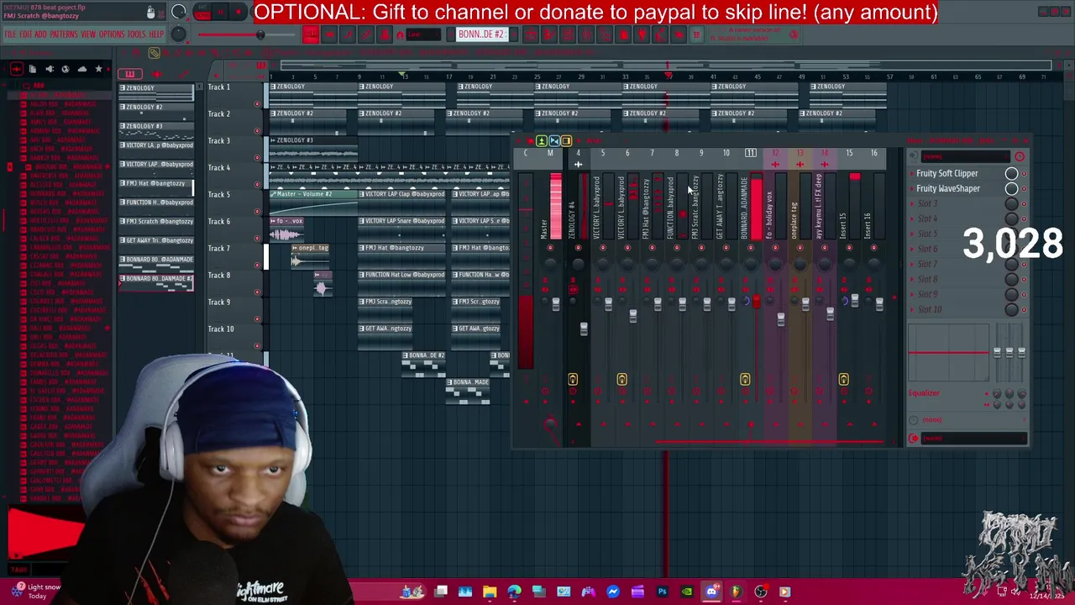Click the channel rack toolbar icon
The width and height of the screenshot is (1075, 605).
coord(567,34)
